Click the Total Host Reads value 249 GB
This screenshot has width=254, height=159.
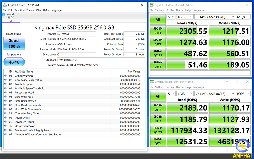(134, 34)
